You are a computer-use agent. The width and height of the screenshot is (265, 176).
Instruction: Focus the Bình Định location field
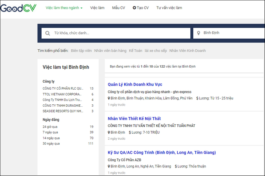[229, 33]
